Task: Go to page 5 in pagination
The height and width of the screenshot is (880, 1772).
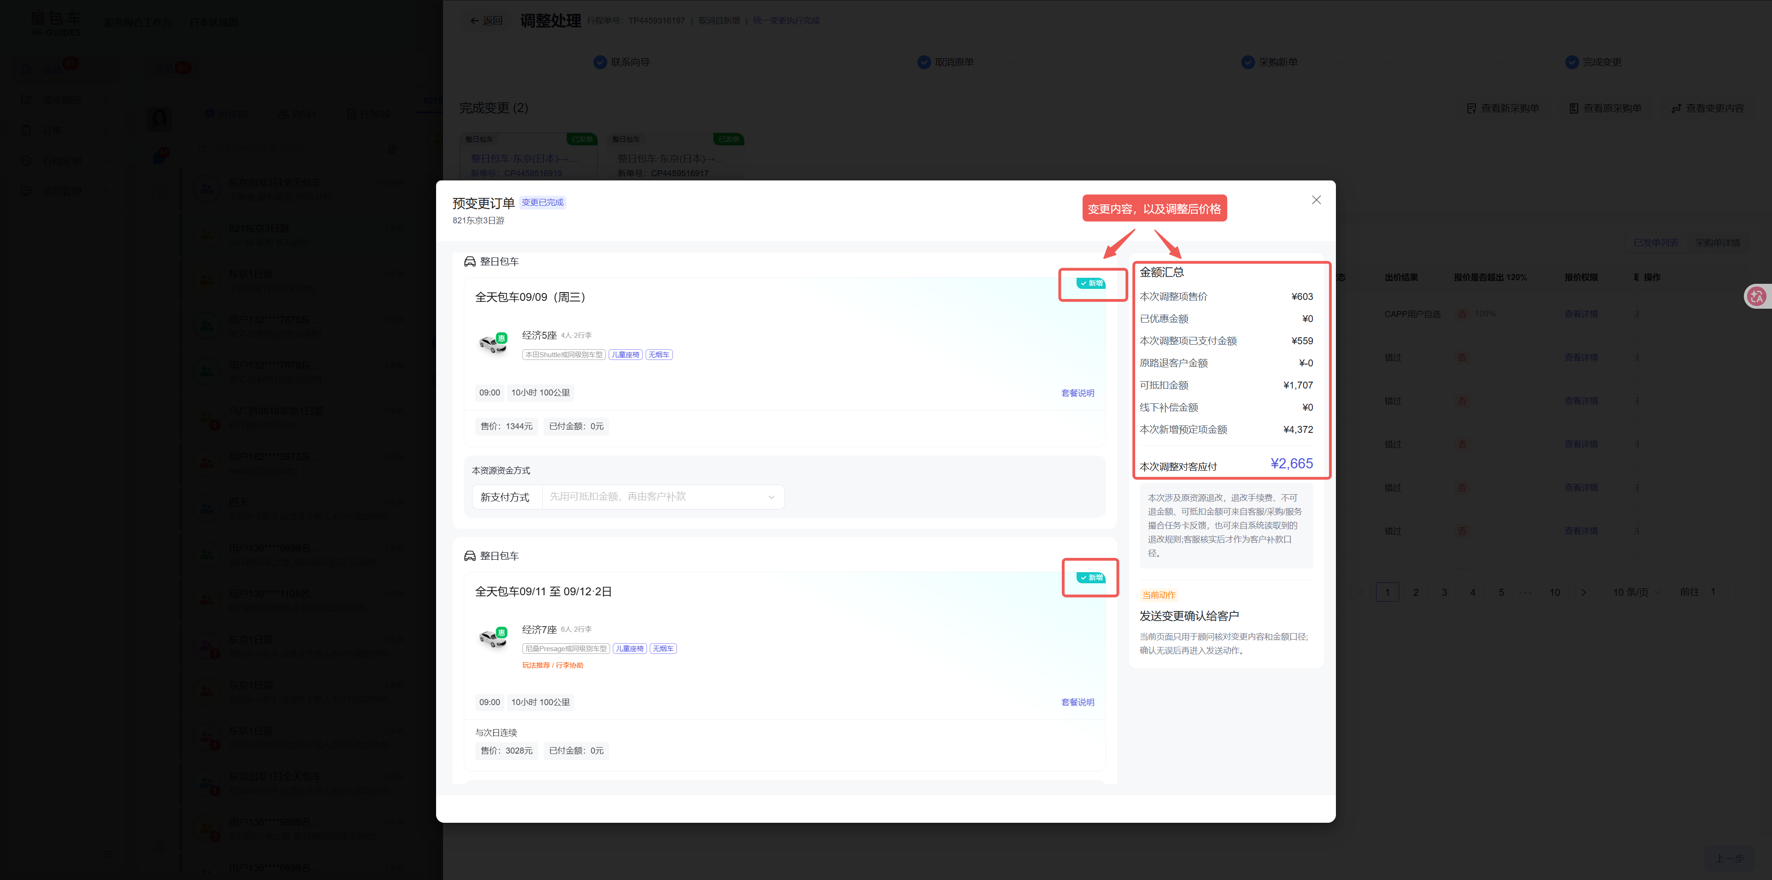Action: click(1501, 593)
